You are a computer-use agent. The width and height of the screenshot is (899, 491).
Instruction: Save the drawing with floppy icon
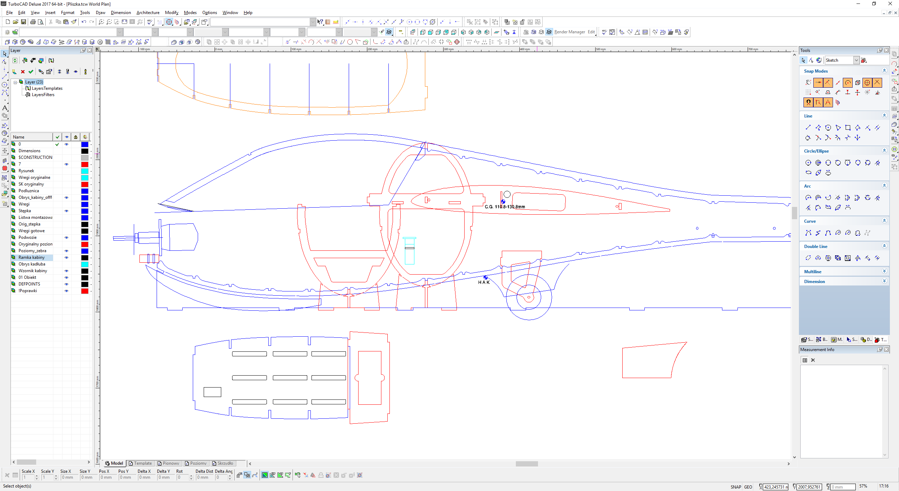coord(23,22)
